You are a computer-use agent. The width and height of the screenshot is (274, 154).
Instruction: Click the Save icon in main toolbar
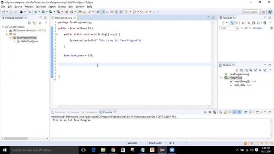click(11, 12)
